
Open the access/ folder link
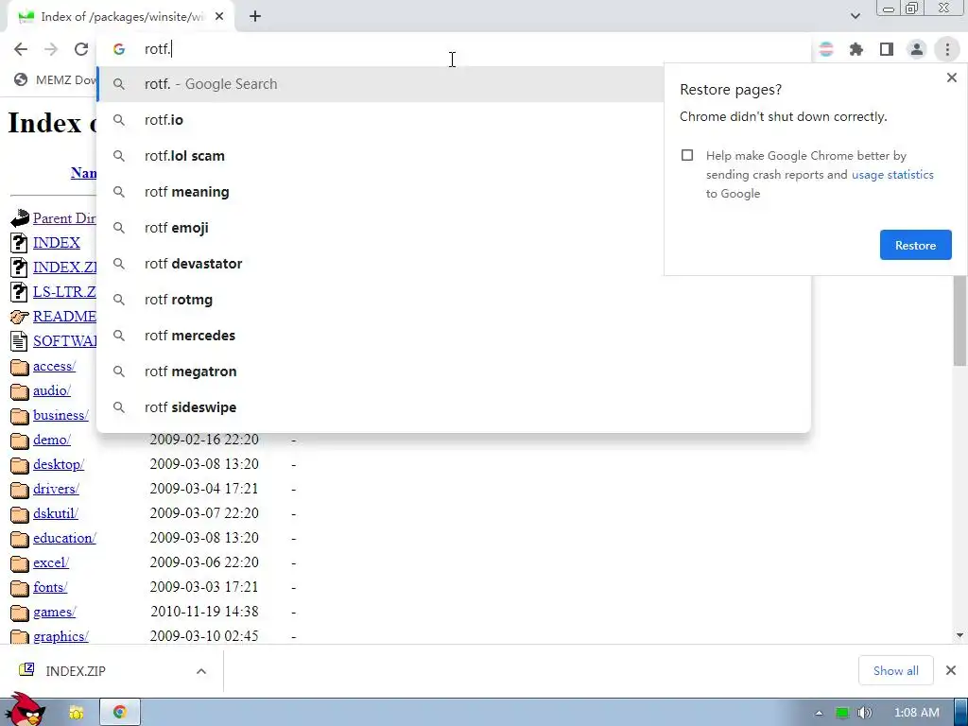click(54, 366)
